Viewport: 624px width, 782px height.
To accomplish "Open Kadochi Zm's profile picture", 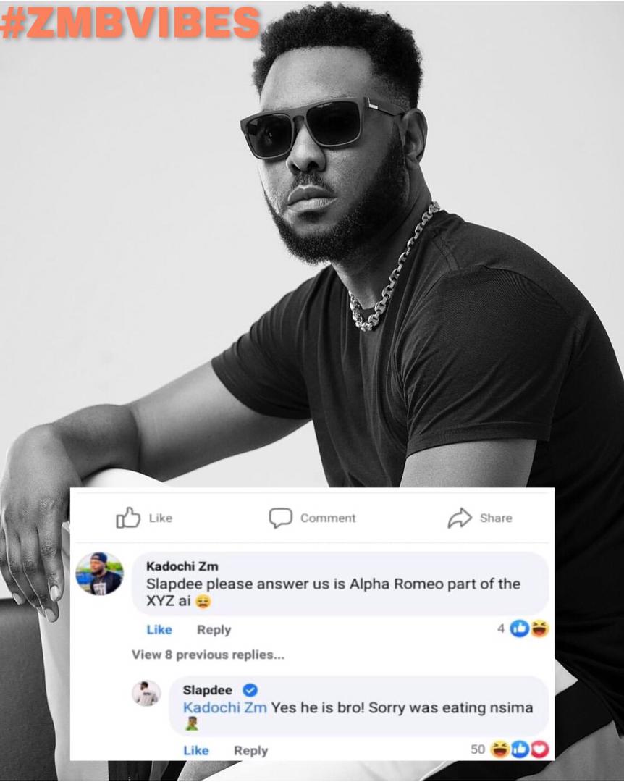I will (x=99, y=573).
